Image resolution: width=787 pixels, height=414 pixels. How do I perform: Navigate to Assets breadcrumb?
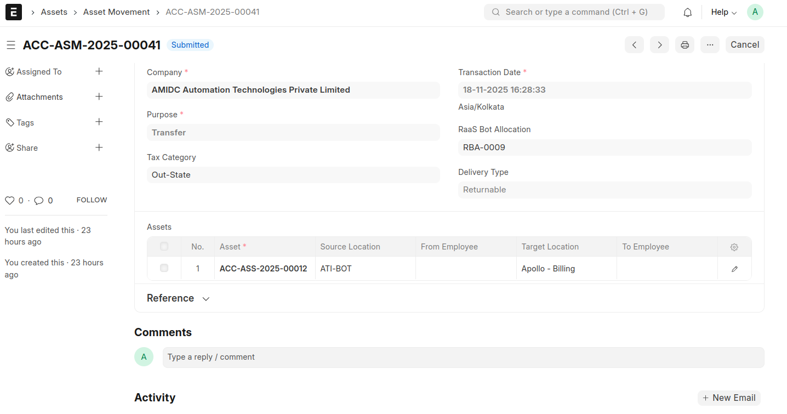[x=54, y=12]
